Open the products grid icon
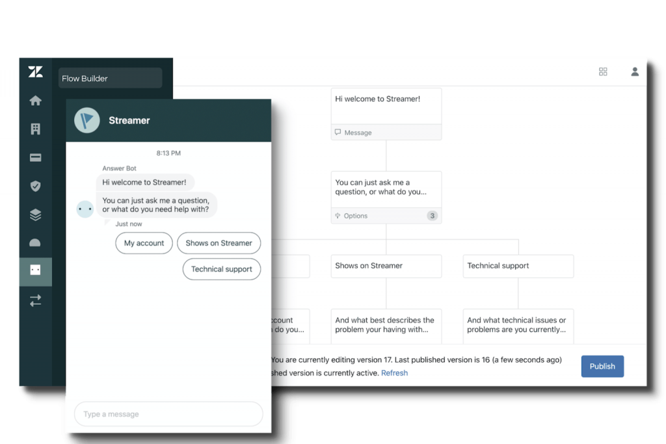This screenshot has height=444, width=666. pyautogui.click(x=603, y=72)
